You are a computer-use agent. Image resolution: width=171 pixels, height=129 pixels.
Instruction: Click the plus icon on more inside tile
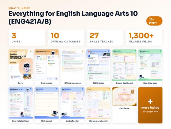[x=150, y=101]
